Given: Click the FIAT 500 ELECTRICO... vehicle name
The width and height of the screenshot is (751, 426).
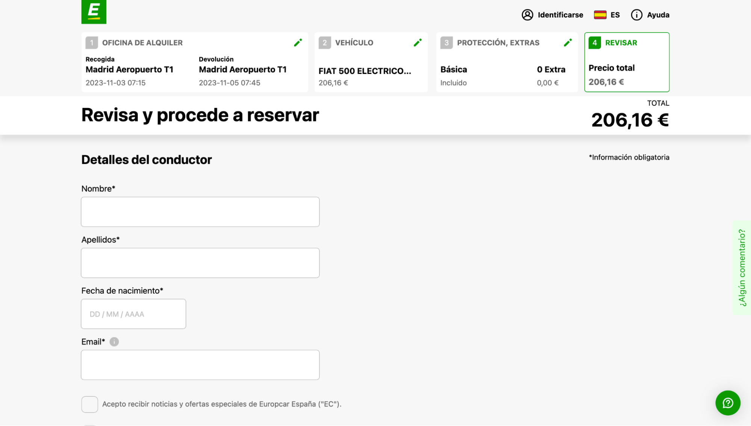Looking at the screenshot, I should [x=365, y=71].
